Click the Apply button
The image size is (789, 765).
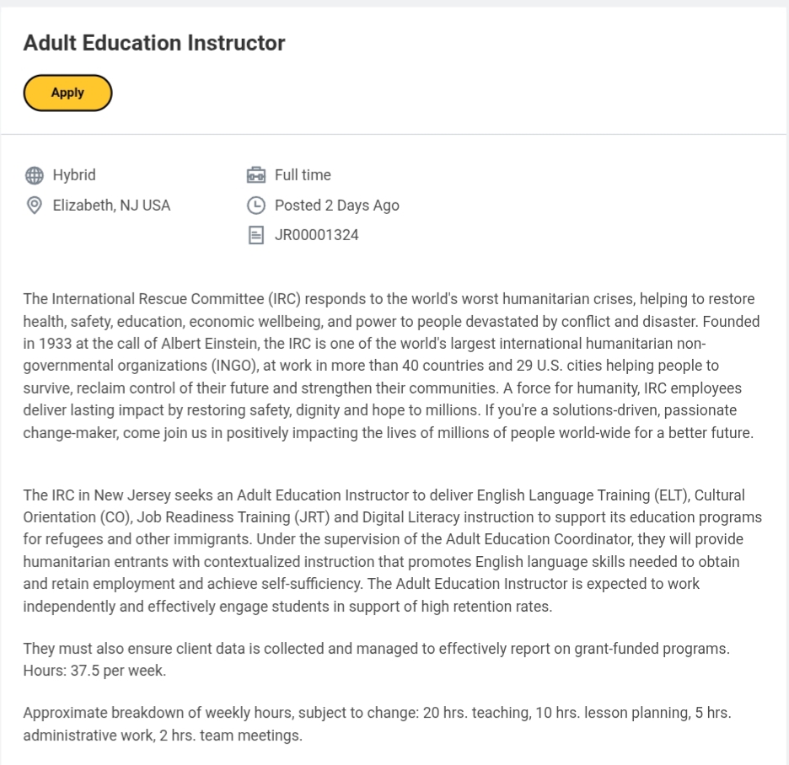(x=67, y=93)
